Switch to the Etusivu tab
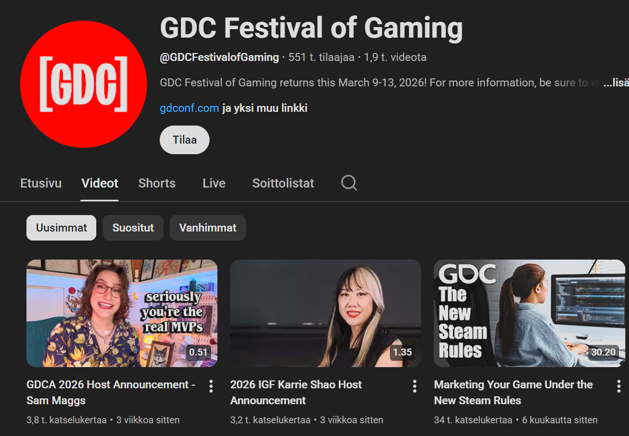Screen dimensions: 629x436 coord(41,183)
